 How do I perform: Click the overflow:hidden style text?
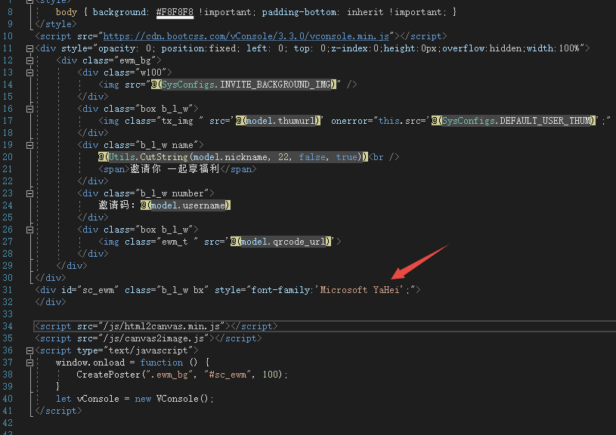click(484, 48)
